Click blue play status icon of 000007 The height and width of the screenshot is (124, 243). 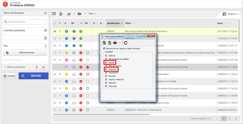click(x=66, y=31)
